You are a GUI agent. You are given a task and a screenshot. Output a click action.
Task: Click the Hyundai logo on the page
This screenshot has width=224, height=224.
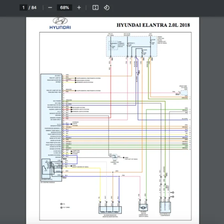60,21
